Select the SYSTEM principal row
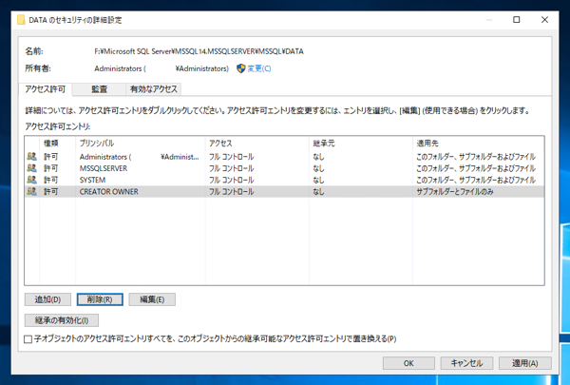The width and height of the screenshot is (570, 385). 284,180
